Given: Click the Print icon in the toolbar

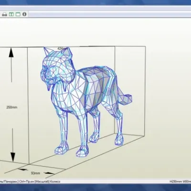Looking at the screenshot, I should point(4,14).
